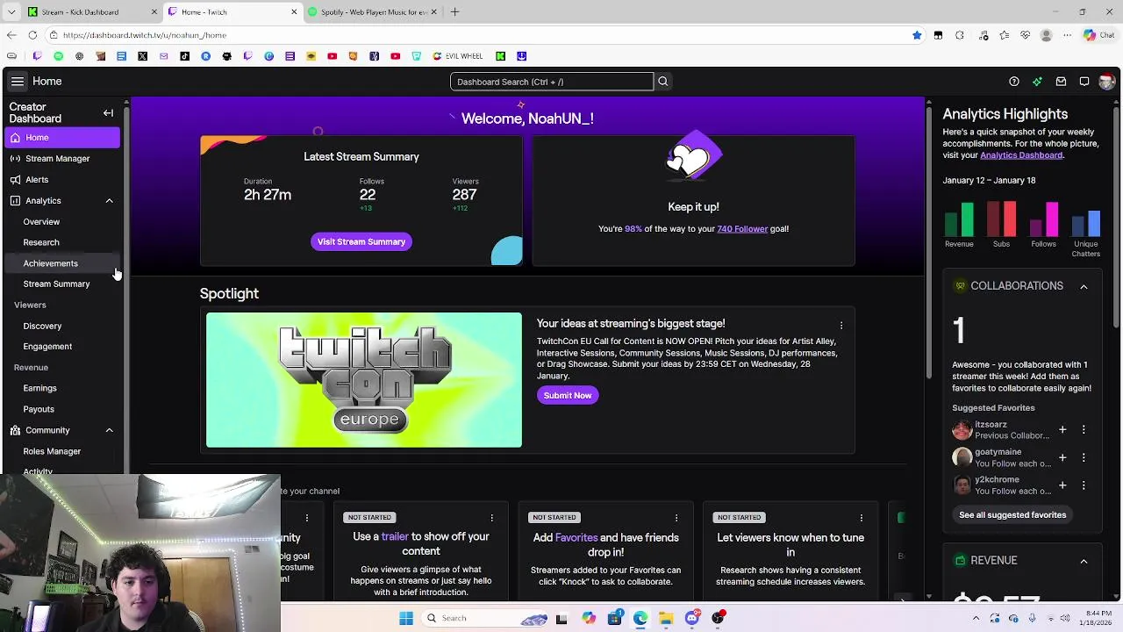The image size is (1123, 632).
Task: Click the TwitchCon Europe spotlight image
Action: (364, 380)
